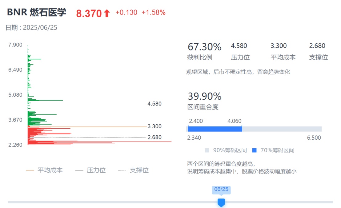Click the +1.58% percentage change text

pos(154,13)
